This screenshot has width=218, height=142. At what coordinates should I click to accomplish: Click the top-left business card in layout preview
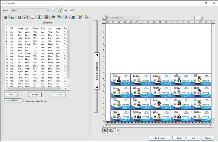121,80
